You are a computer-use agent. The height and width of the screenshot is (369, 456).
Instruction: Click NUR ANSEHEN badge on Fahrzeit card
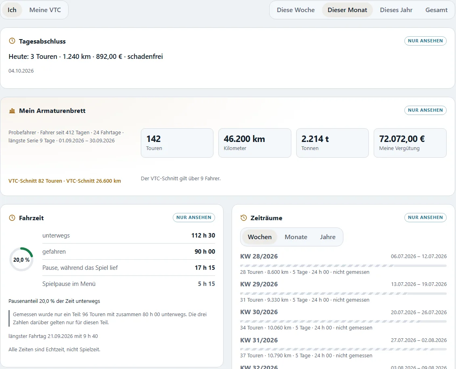[194, 218]
